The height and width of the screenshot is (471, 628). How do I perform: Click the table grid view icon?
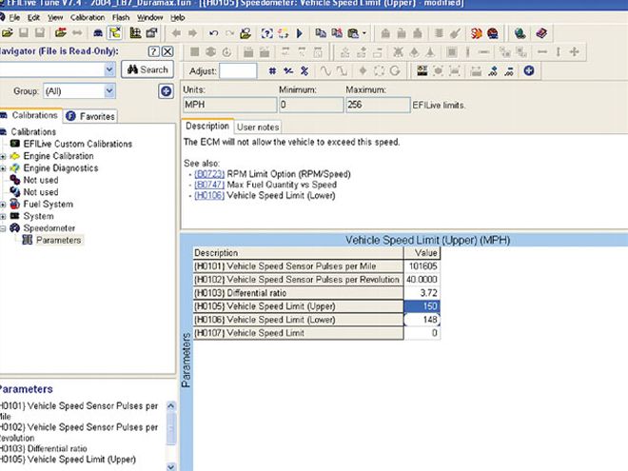(x=135, y=33)
